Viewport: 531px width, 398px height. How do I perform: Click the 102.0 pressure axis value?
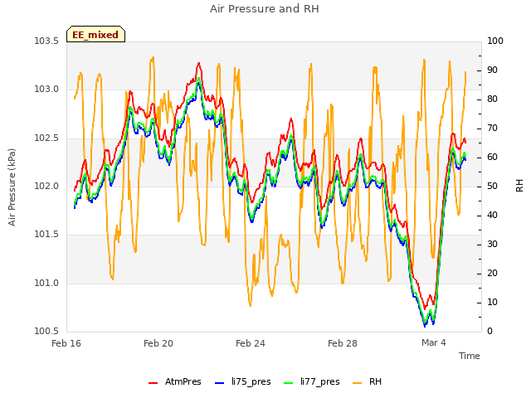coord(46,186)
